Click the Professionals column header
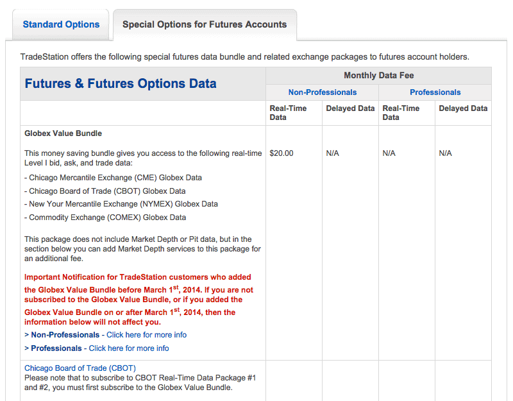The width and height of the screenshot is (513, 401). coord(435,92)
